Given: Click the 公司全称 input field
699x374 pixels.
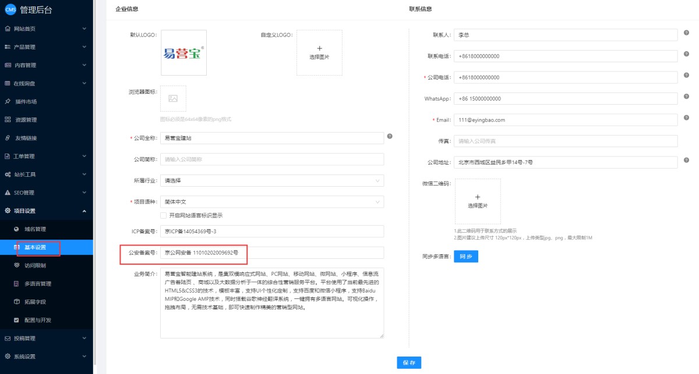Looking at the screenshot, I should (272, 138).
